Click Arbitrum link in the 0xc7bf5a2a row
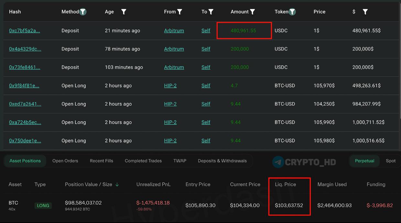 tap(174, 31)
